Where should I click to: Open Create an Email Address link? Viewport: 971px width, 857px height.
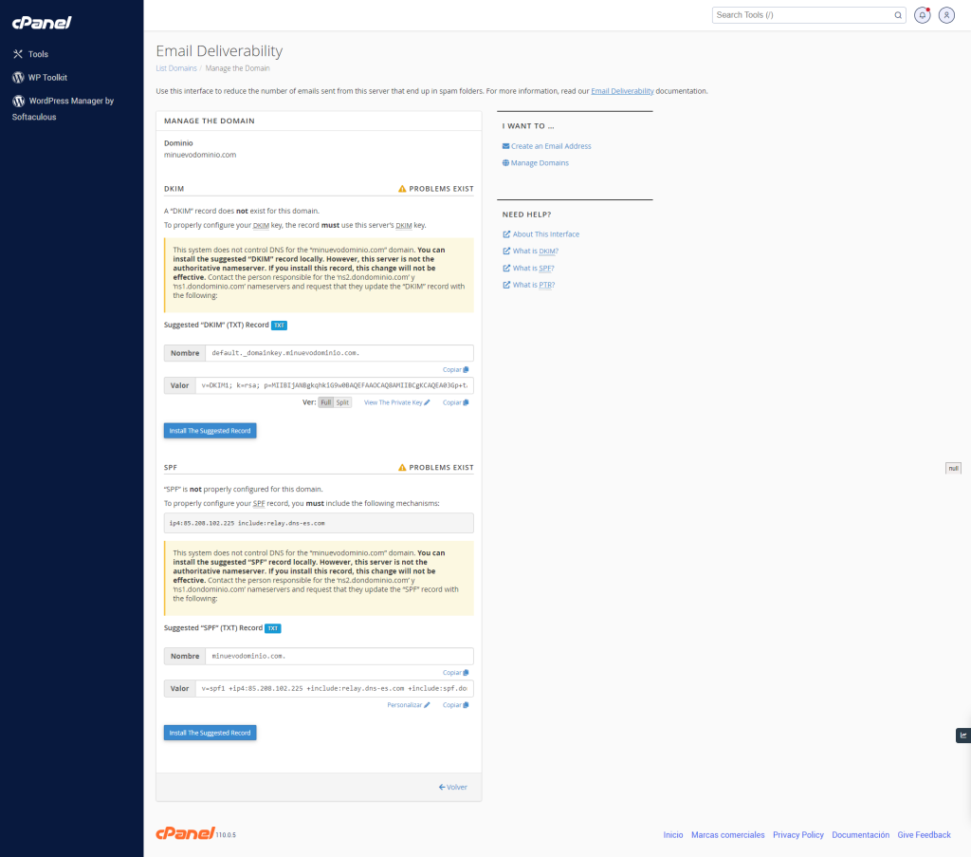tap(550, 146)
